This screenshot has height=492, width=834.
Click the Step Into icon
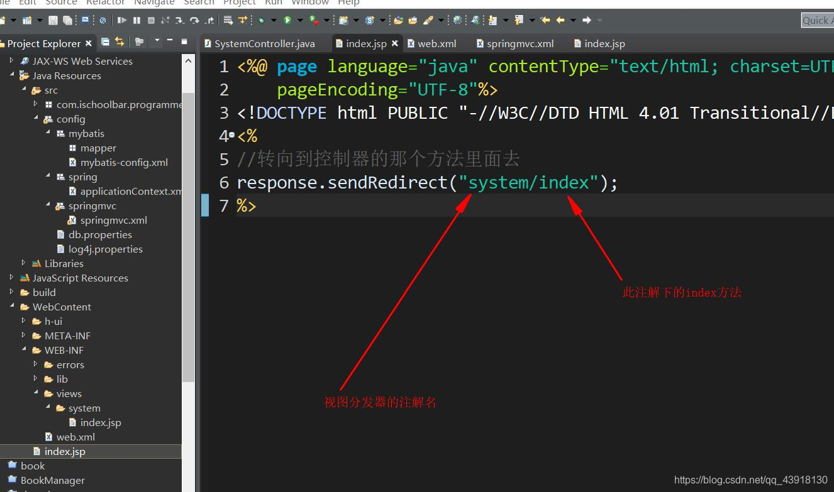[x=180, y=20]
